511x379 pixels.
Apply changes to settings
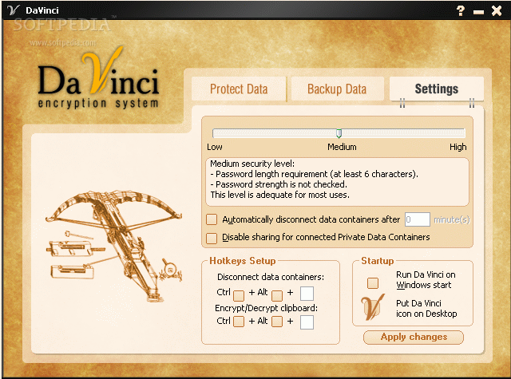point(414,337)
